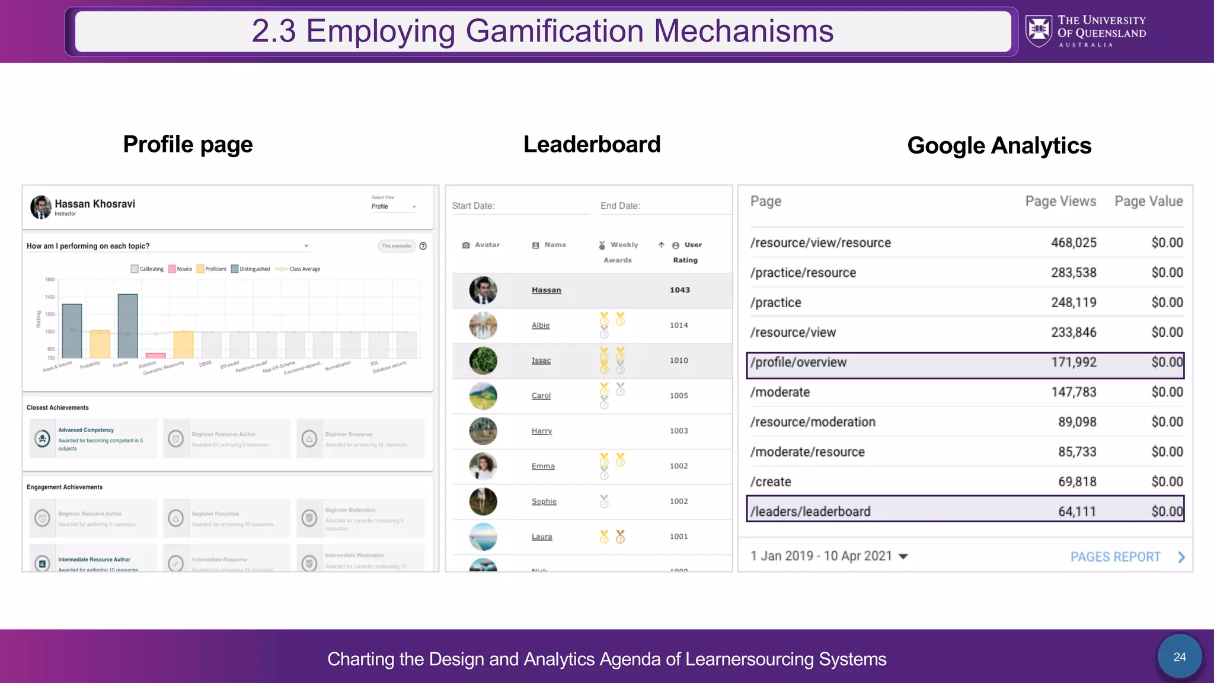
Task: Click the /practice/resource page row
Action: point(966,273)
